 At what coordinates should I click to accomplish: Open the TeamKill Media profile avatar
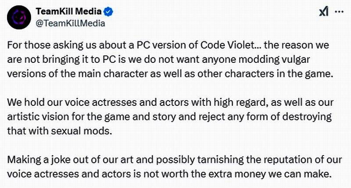pyautogui.click(x=18, y=18)
